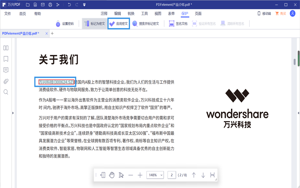The height and width of the screenshot is (188, 300).
Task: Click the print icon in title bar
Action: pyautogui.click(x=50, y=5)
